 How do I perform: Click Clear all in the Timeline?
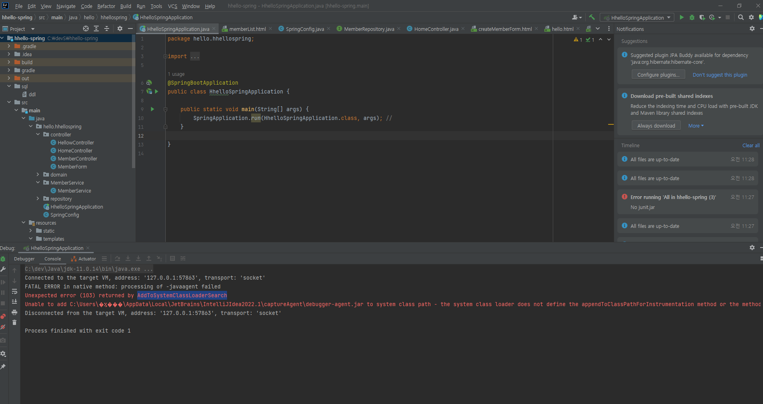click(x=751, y=145)
